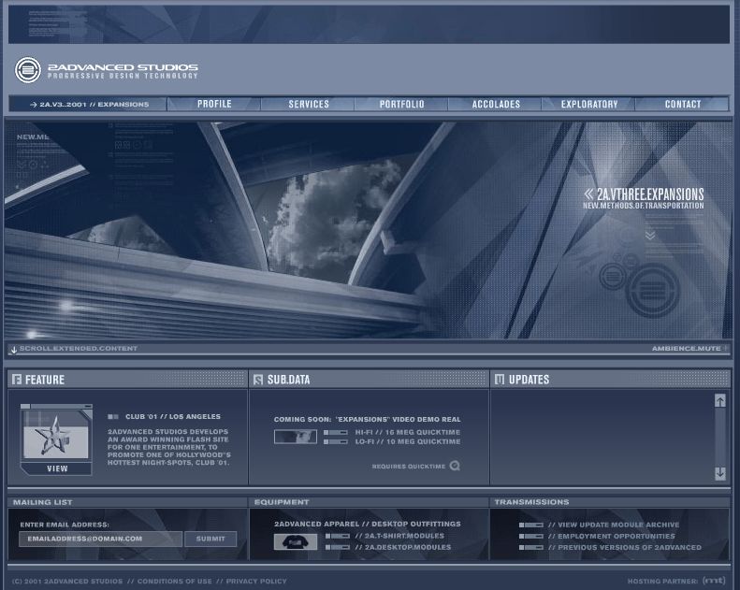The image size is (740, 590).
Task: Download the Hi-Fi 16 meg QuickTime
Action: [407, 432]
